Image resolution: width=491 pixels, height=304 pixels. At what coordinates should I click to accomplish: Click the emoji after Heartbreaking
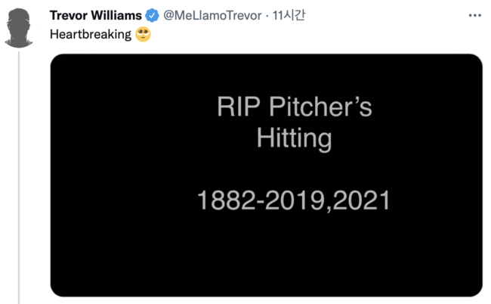pos(144,35)
